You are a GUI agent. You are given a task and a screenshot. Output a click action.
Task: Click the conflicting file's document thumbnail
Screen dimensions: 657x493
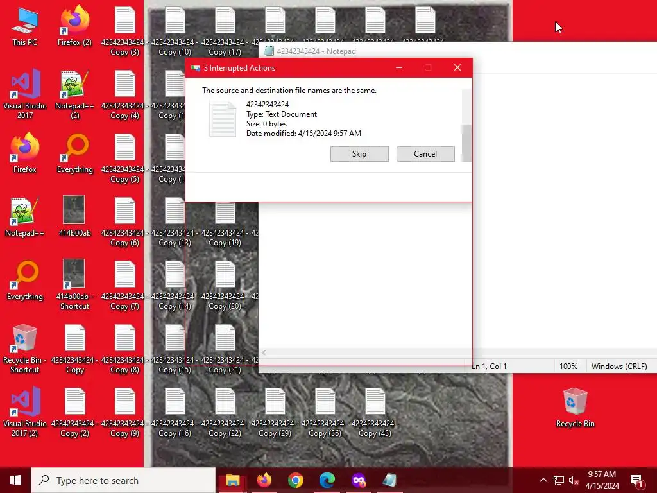pos(223,119)
